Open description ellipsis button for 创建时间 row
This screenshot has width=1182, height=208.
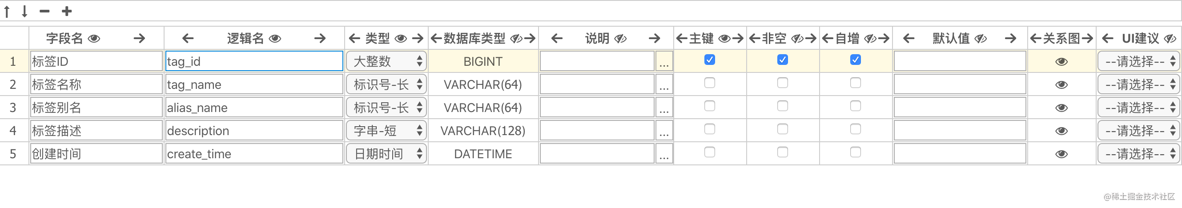click(x=664, y=154)
